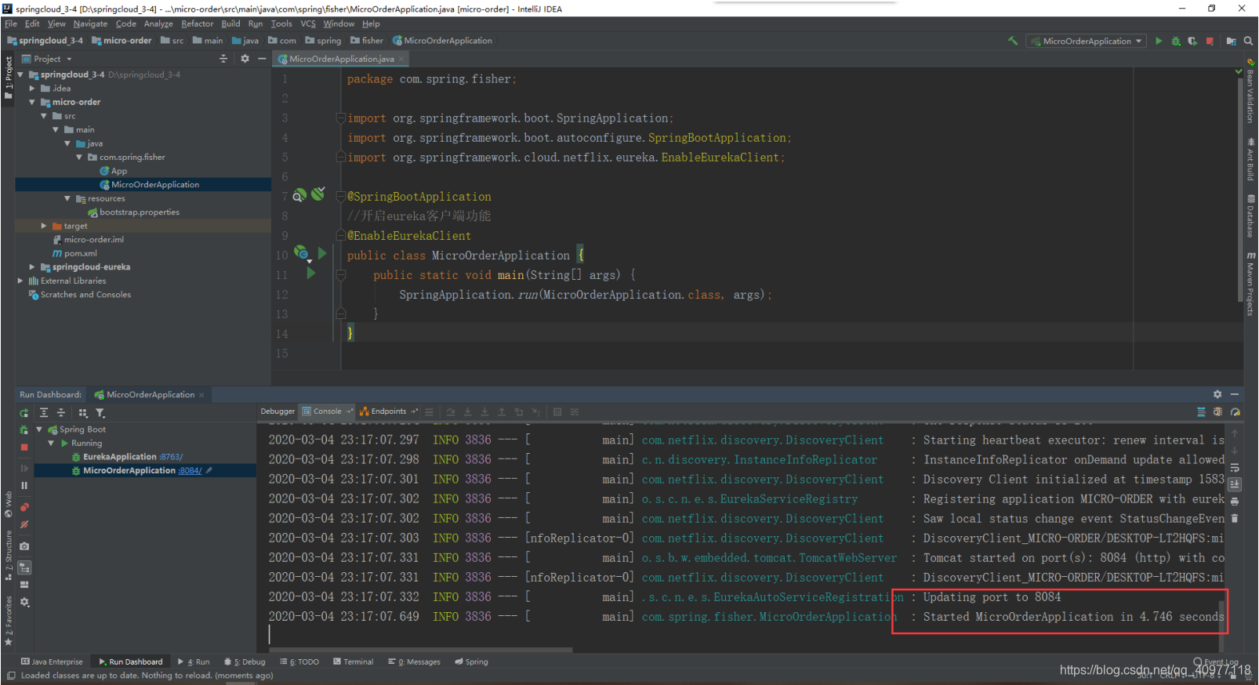1259x685 pixels.
Task: Collapse Spring Boot node in Run Dashboard
Action: (39, 429)
